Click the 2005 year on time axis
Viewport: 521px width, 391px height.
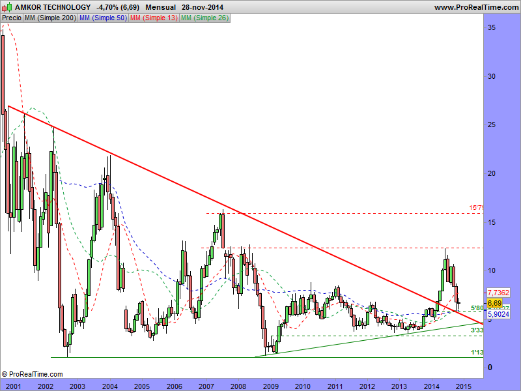[142, 386]
